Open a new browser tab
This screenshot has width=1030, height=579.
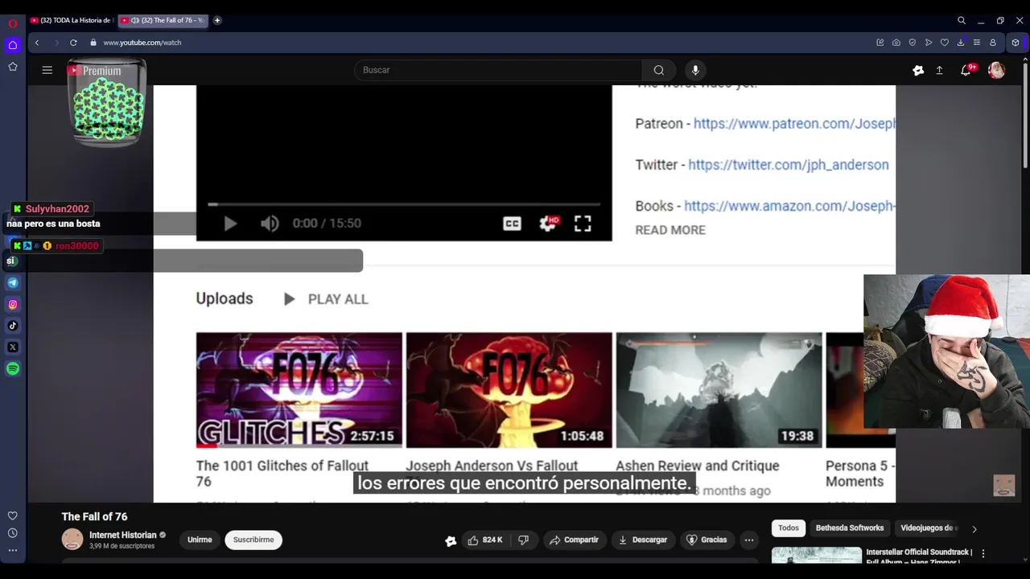click(217, 20)
